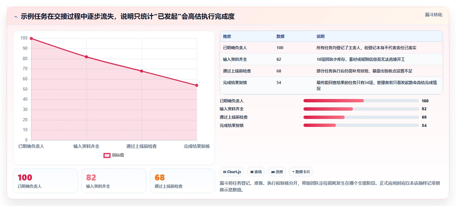Click the 输入资料齐全 progress bar
Screen dimensions: 456x206
pyautogui.click(x=361, y=109)
